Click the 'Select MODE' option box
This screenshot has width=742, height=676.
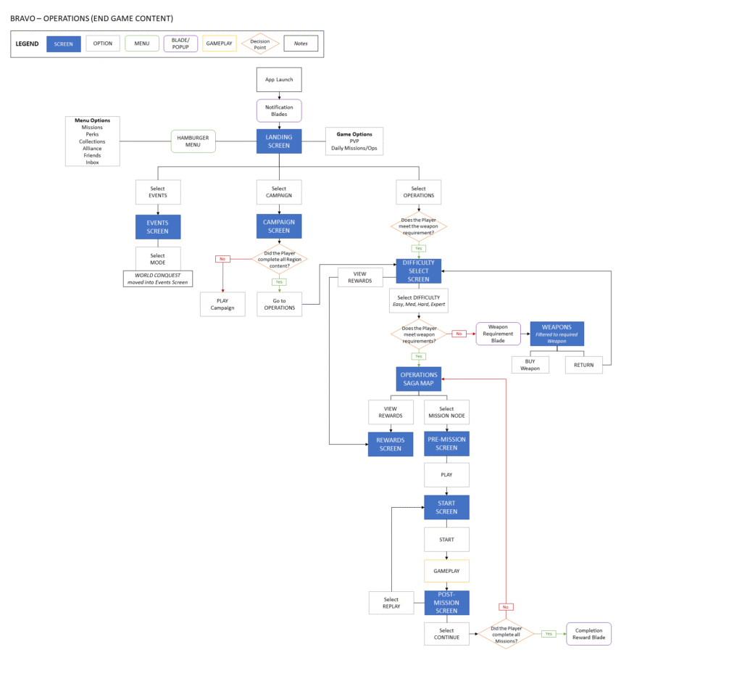click(158, 259)
